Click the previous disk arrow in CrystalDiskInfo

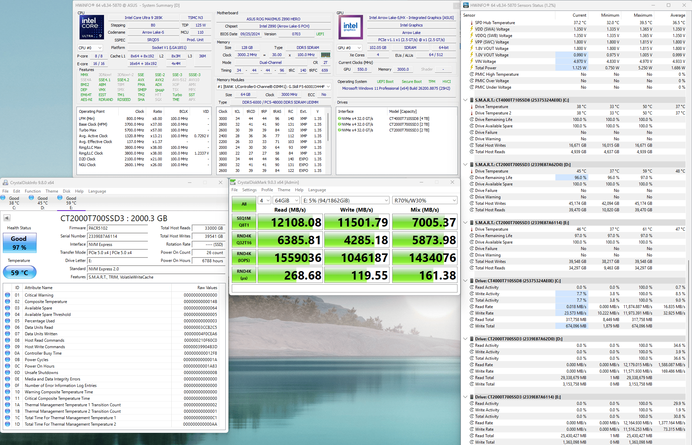click(x=7, y=218)
